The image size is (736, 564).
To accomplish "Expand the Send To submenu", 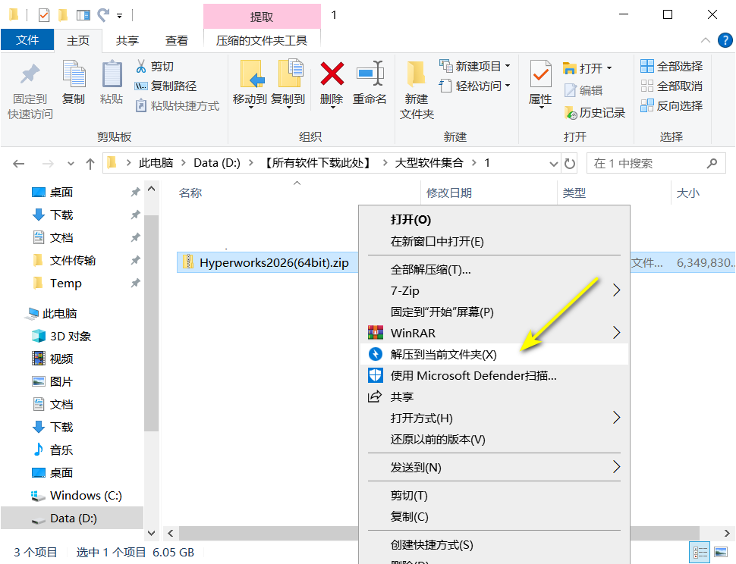I will 617,467.
